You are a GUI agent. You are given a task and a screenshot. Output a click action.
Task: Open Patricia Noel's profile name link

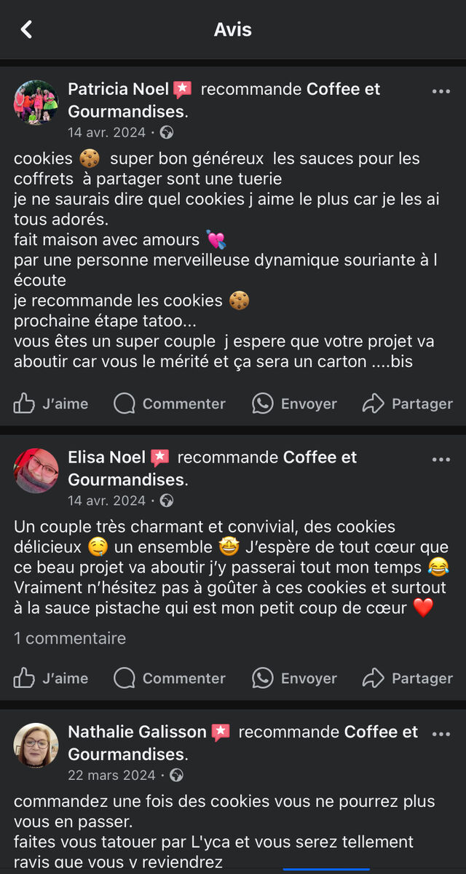(x=118, y=89)
